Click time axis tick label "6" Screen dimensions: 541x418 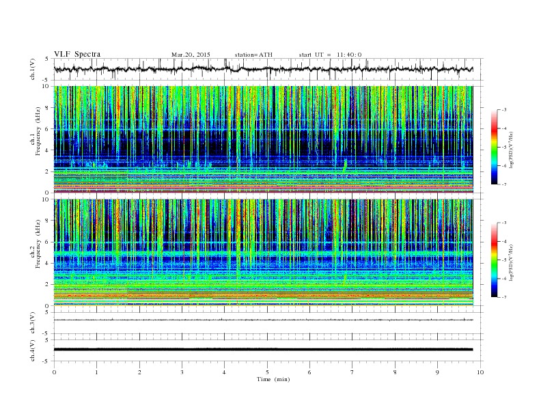point(309,372)
